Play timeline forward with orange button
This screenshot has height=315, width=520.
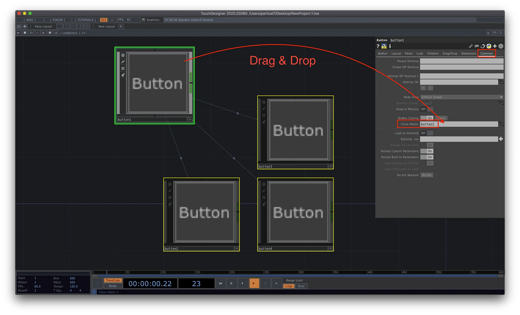click(x=254, y=283)
